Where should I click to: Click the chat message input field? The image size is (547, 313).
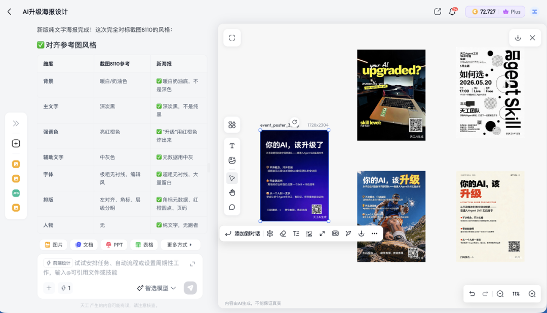point(115,267)
